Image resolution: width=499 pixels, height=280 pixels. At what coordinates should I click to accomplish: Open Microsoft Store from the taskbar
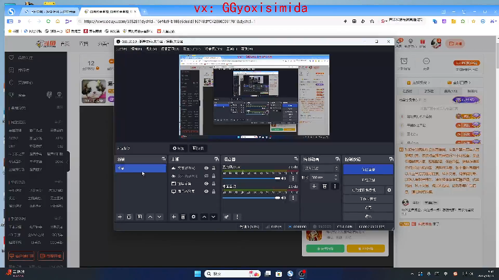[x=279, y=274]
